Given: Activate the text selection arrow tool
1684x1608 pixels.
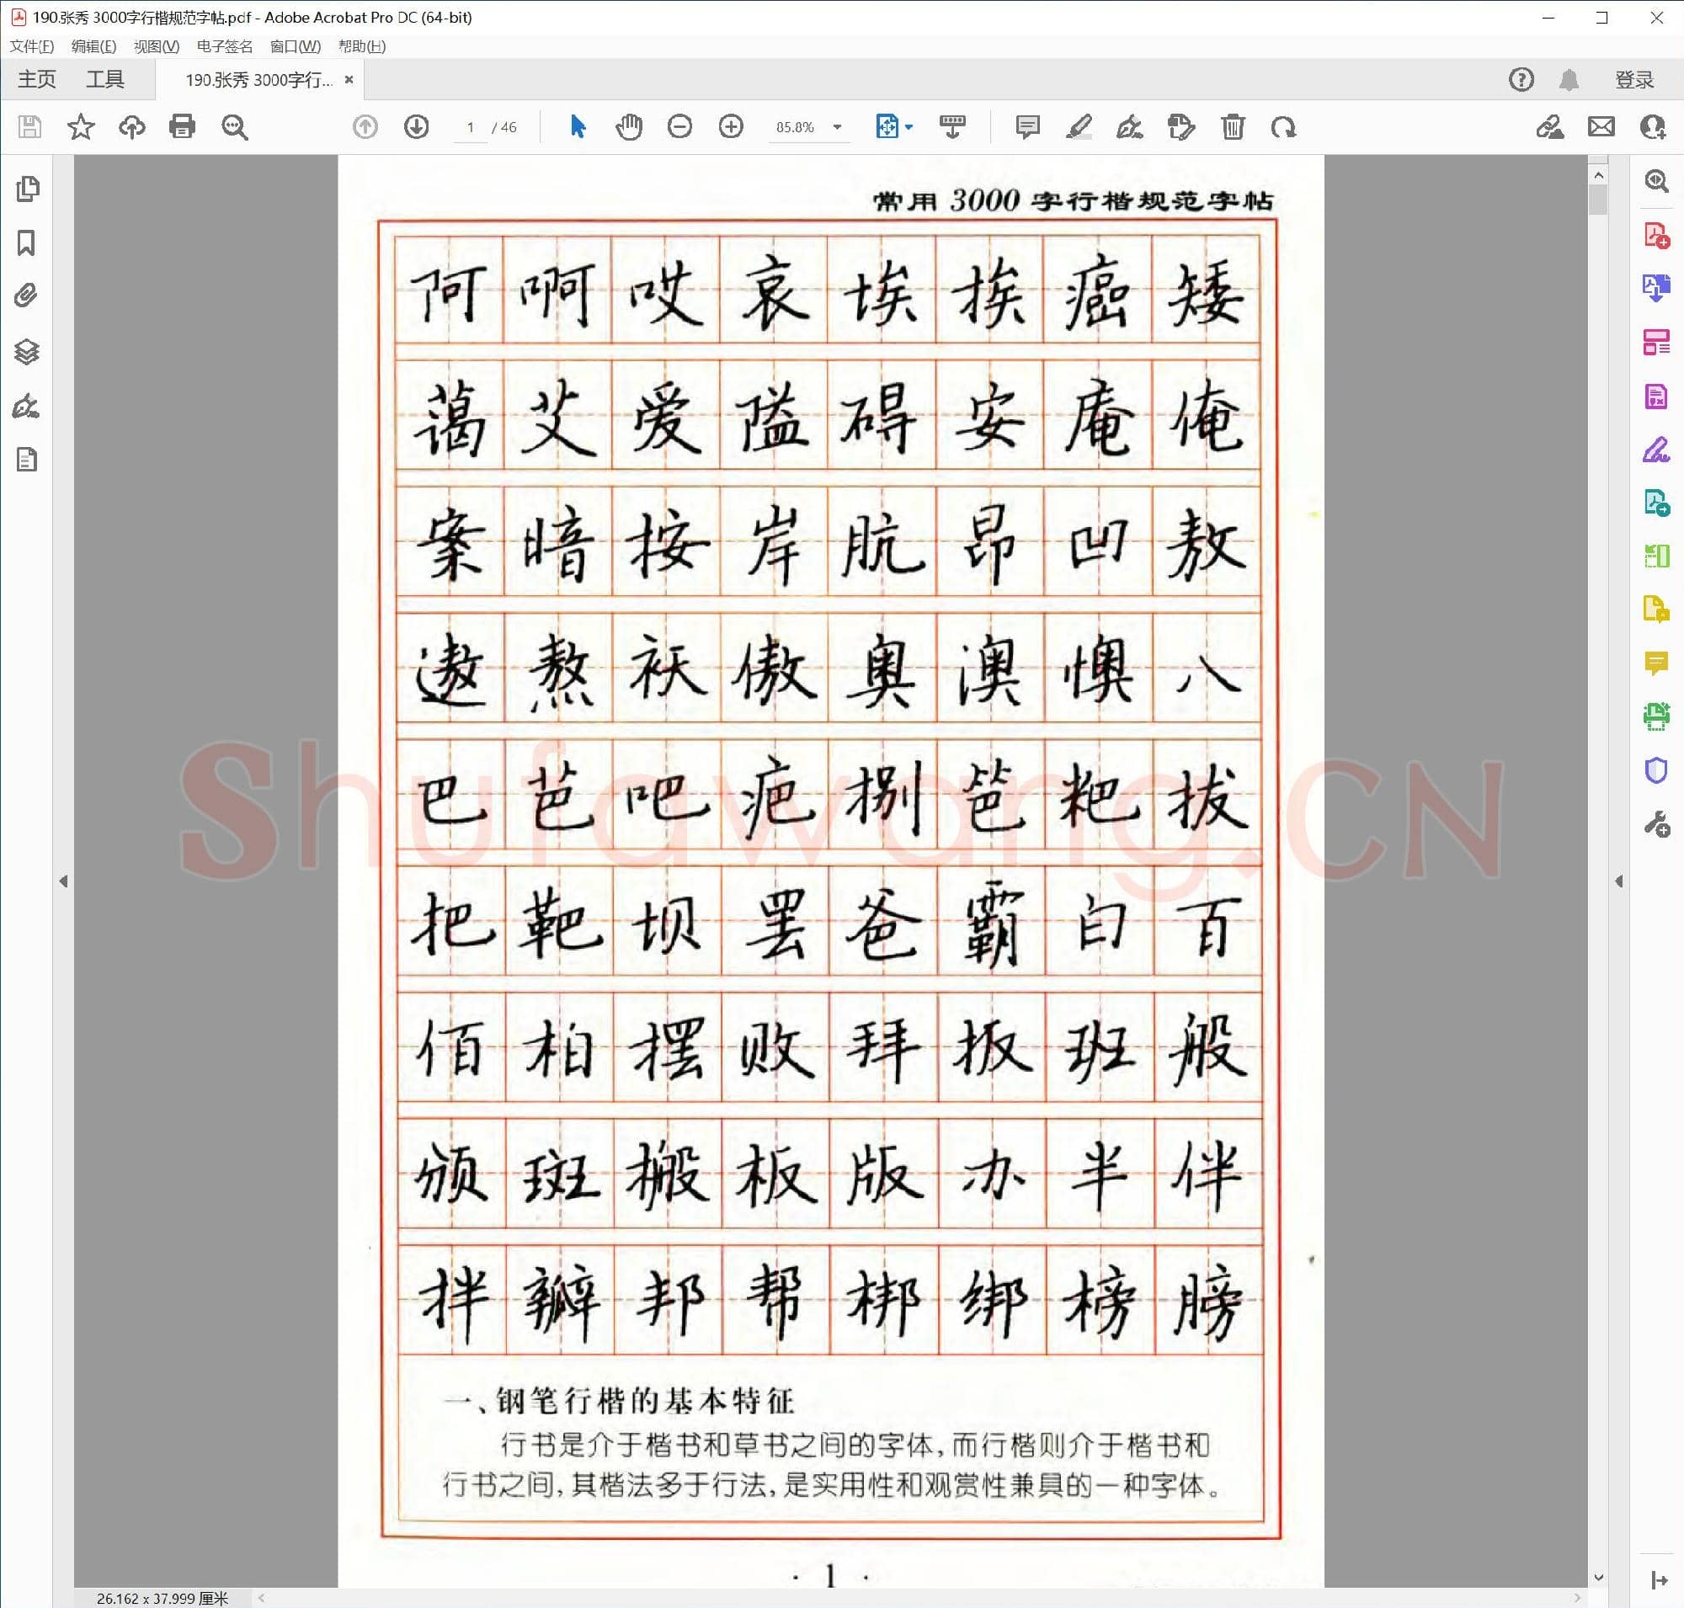Looking at the screenshot, I should [578, 127].
